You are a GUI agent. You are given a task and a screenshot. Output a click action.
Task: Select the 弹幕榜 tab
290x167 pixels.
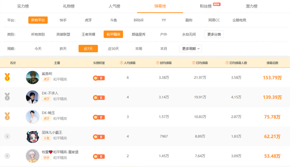[160, 6]
